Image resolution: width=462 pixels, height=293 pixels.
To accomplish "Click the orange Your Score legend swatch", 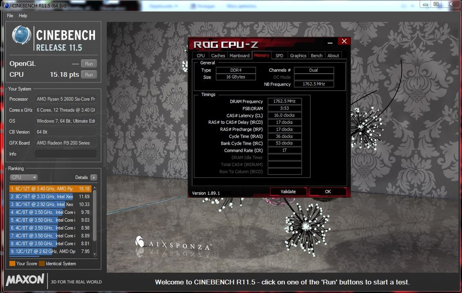I will tap(12, 263).
